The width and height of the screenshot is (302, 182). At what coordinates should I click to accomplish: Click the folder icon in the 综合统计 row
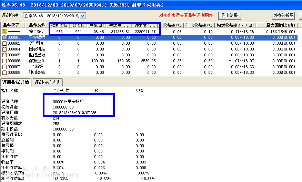coord(4,32)
